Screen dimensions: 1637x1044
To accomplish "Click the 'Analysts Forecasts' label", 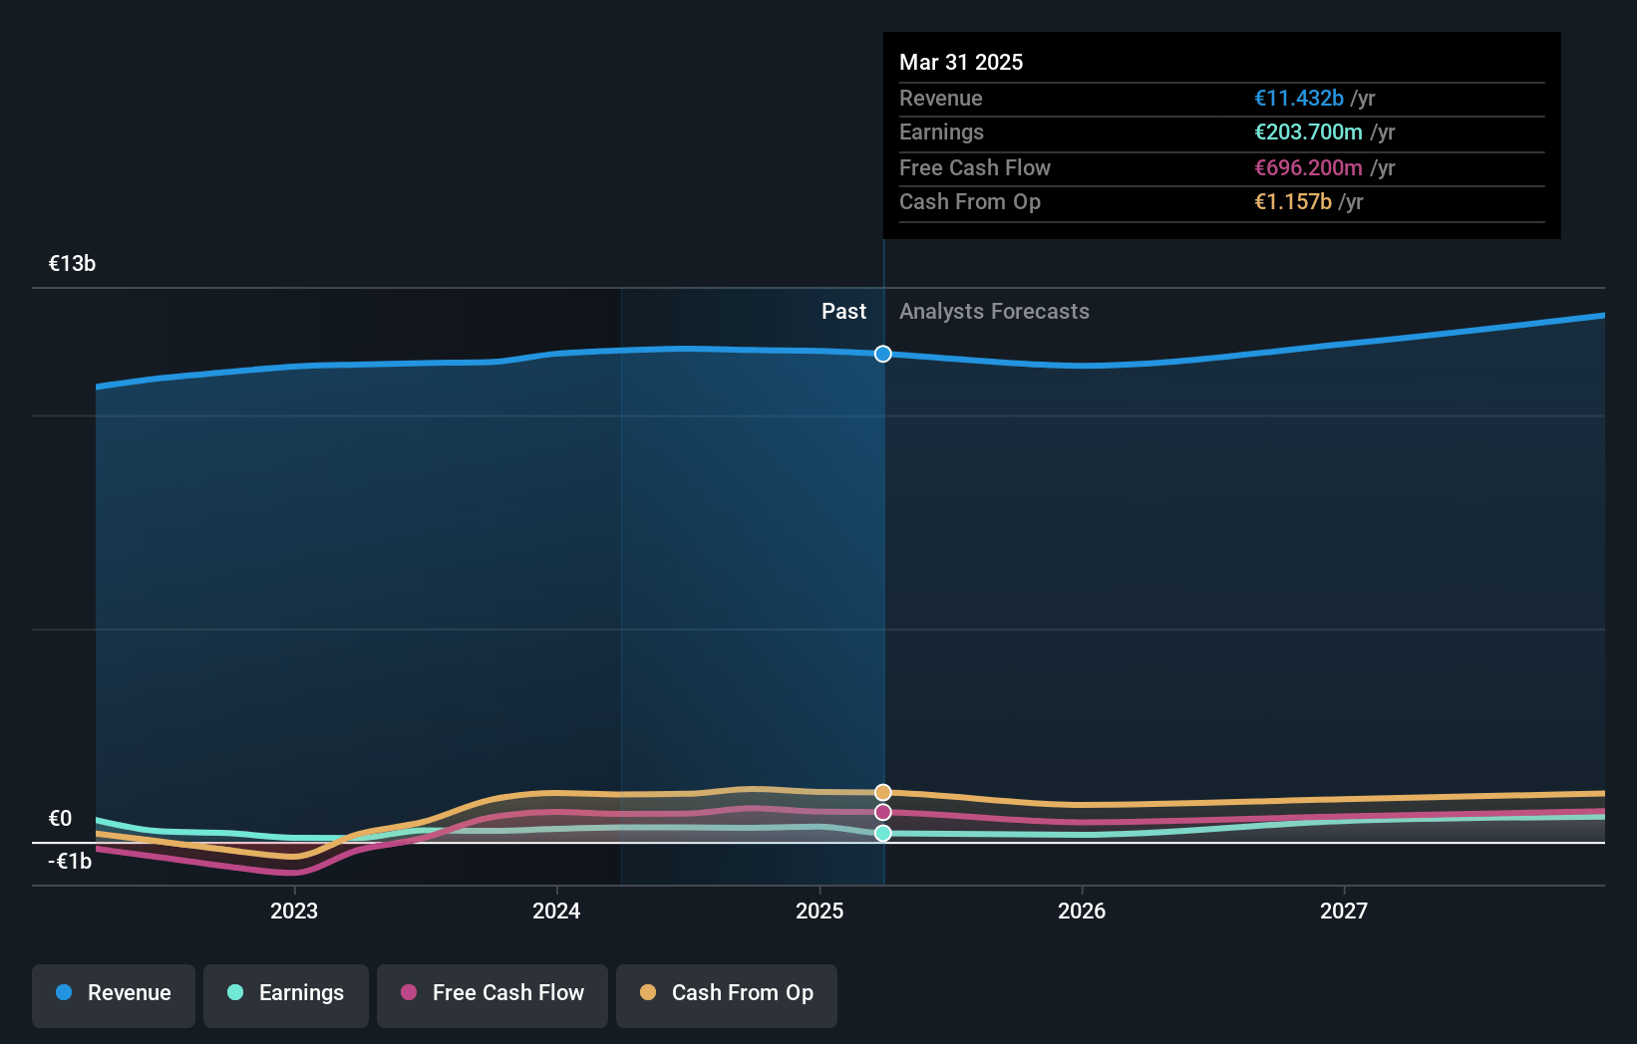I will [x=994, y=312].
